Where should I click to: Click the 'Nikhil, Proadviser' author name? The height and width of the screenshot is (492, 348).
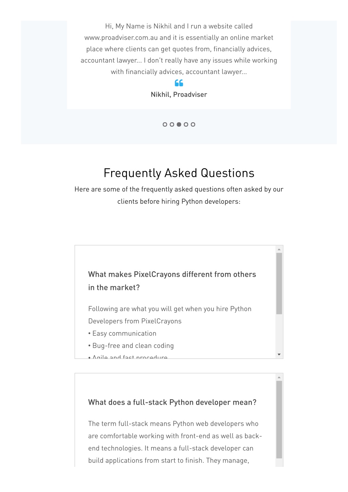179,95
